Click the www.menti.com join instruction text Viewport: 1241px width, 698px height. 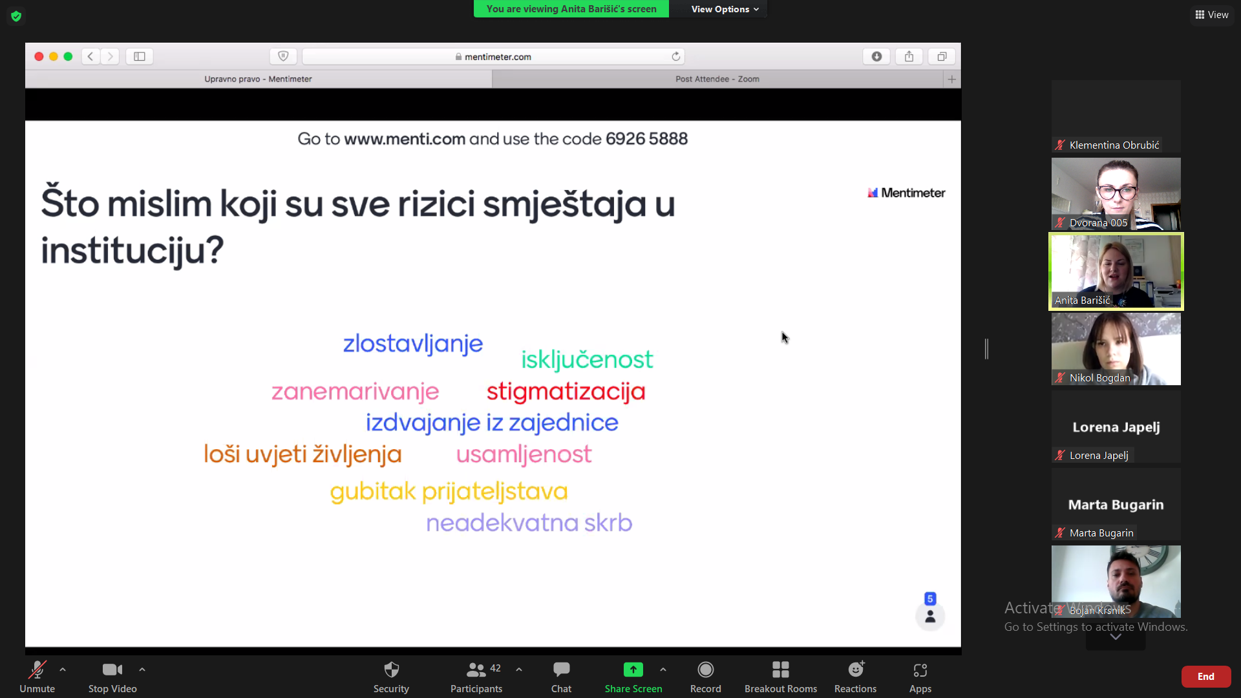click(493, 139)
